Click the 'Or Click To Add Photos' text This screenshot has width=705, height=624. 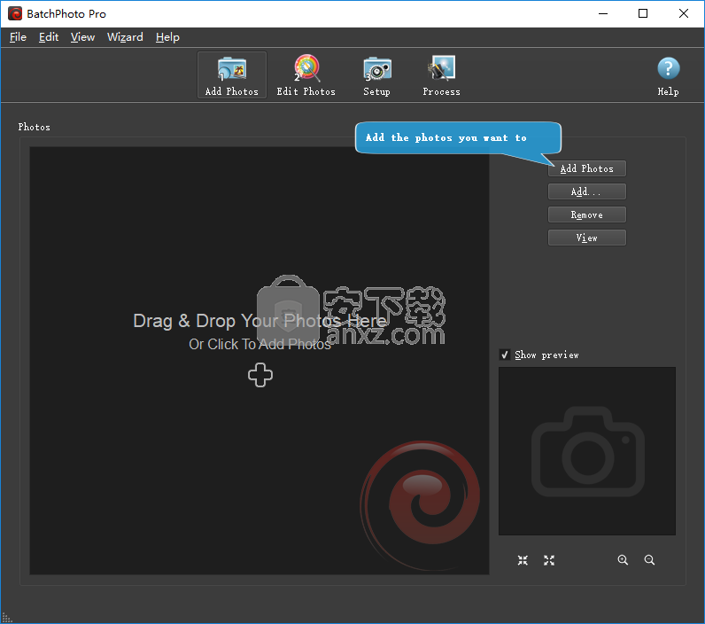[260, 344]
